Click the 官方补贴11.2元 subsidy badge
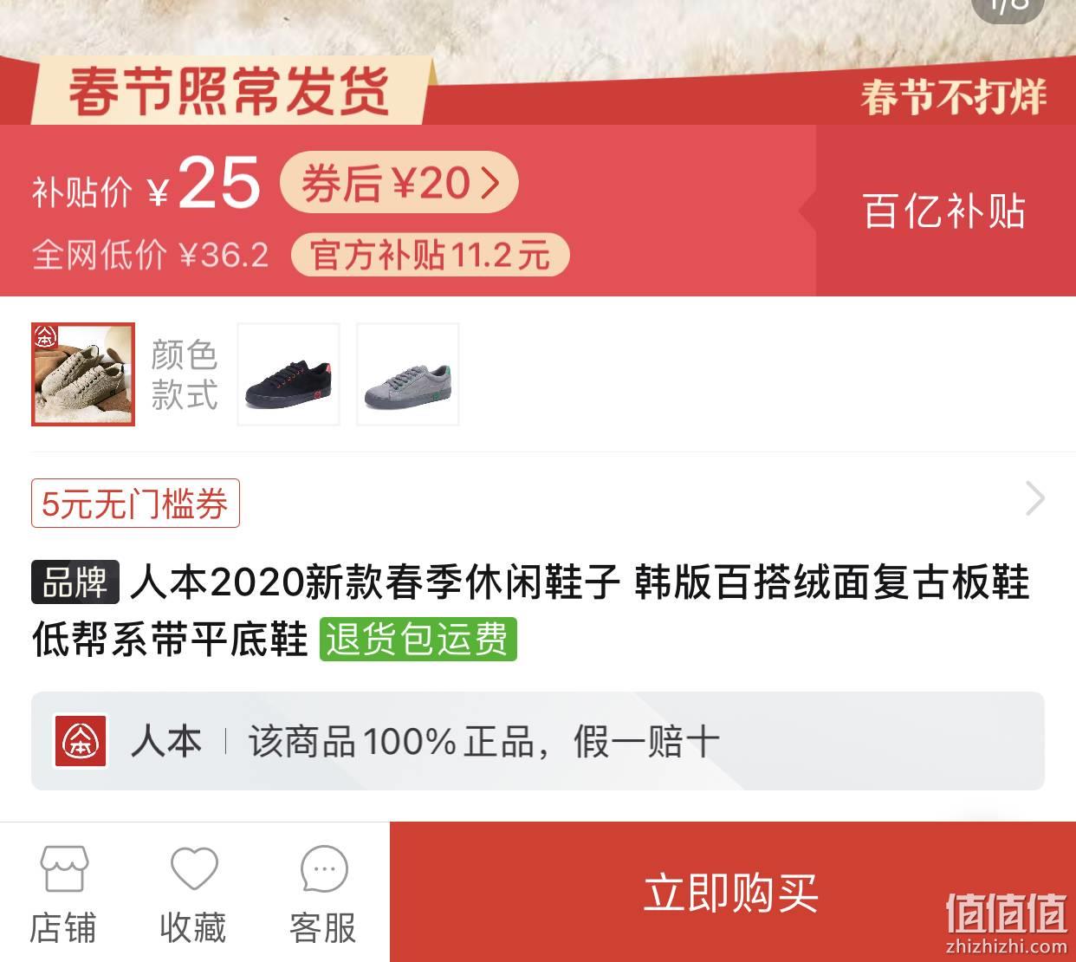 pyautogui.click(x=431, y=255)
